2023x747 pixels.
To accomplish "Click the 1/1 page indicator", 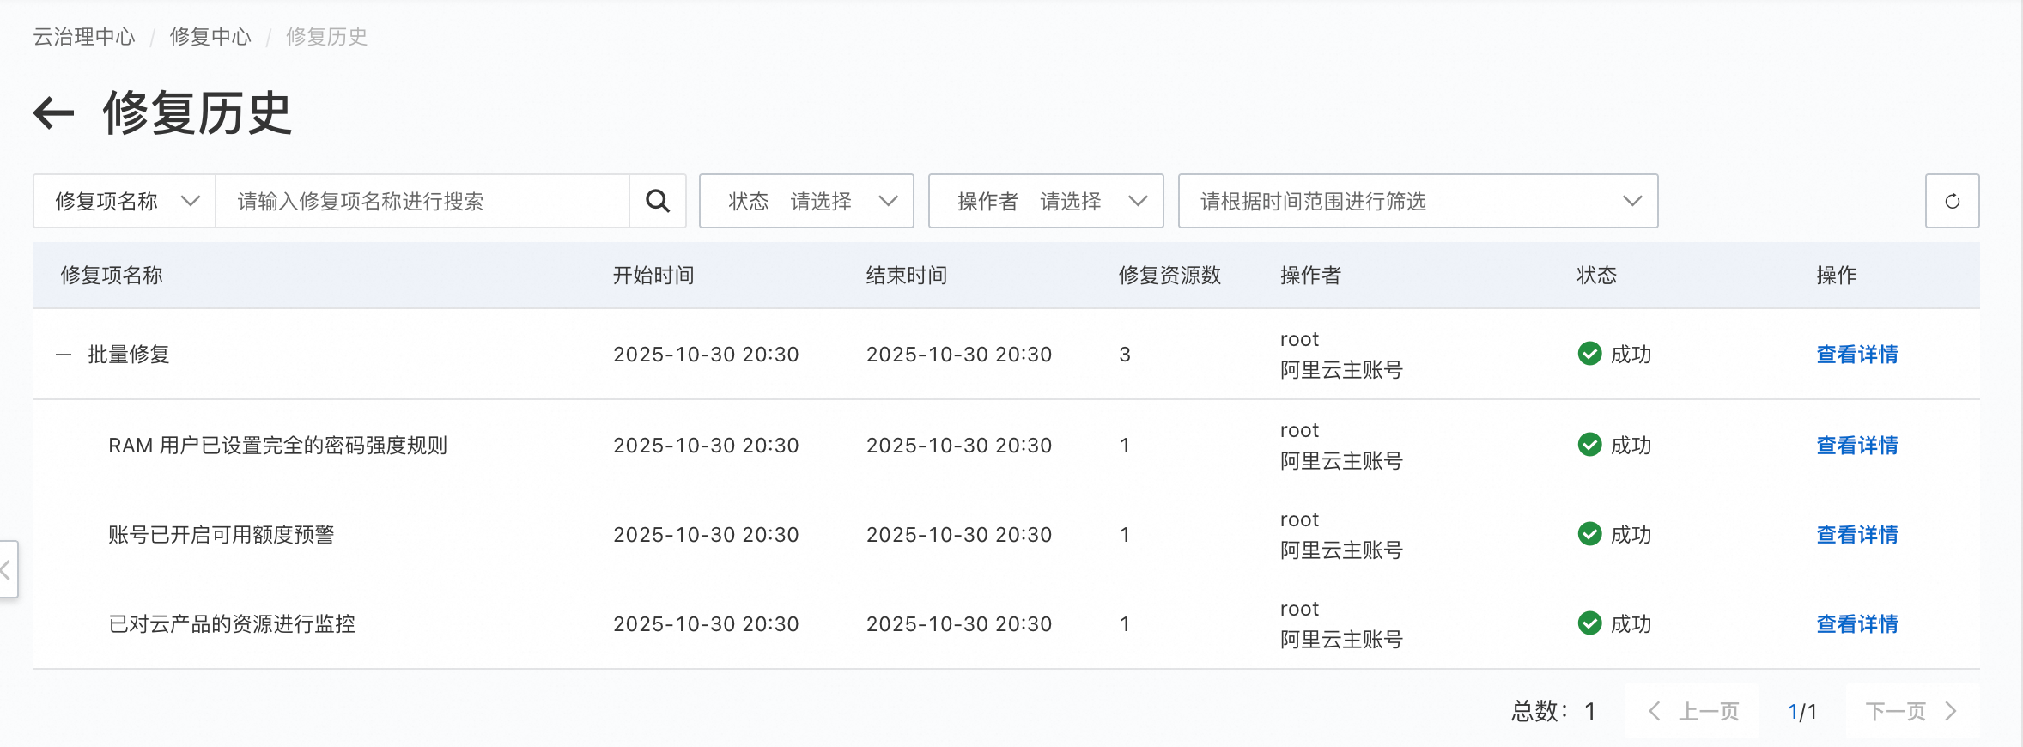I will coord(1802,712).
